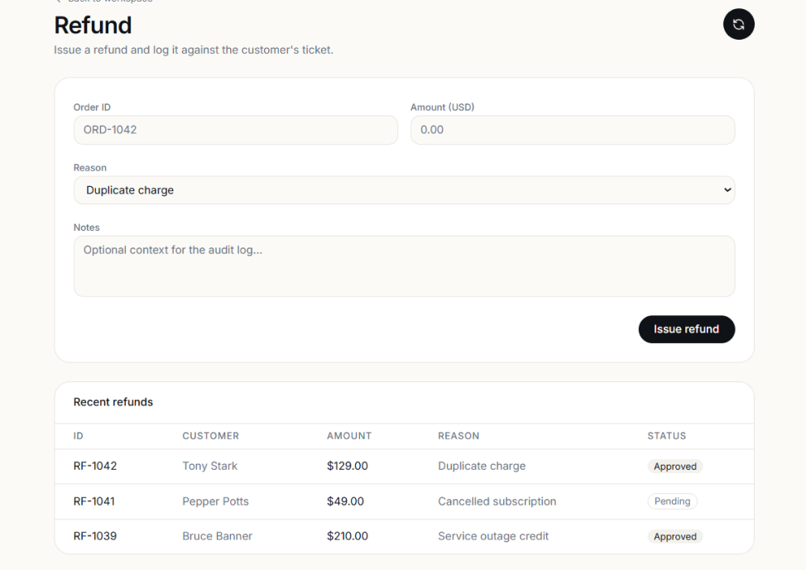Viewport: 806px width, 570px height.
Task: Click the STATUS column header
Action: pyautogui.click(x=667, y=436)
